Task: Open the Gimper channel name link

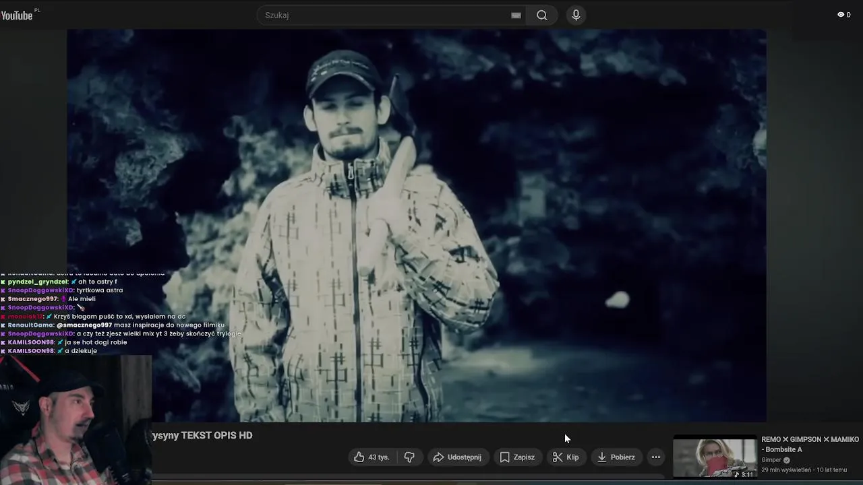Action: (x=771, y=460)
